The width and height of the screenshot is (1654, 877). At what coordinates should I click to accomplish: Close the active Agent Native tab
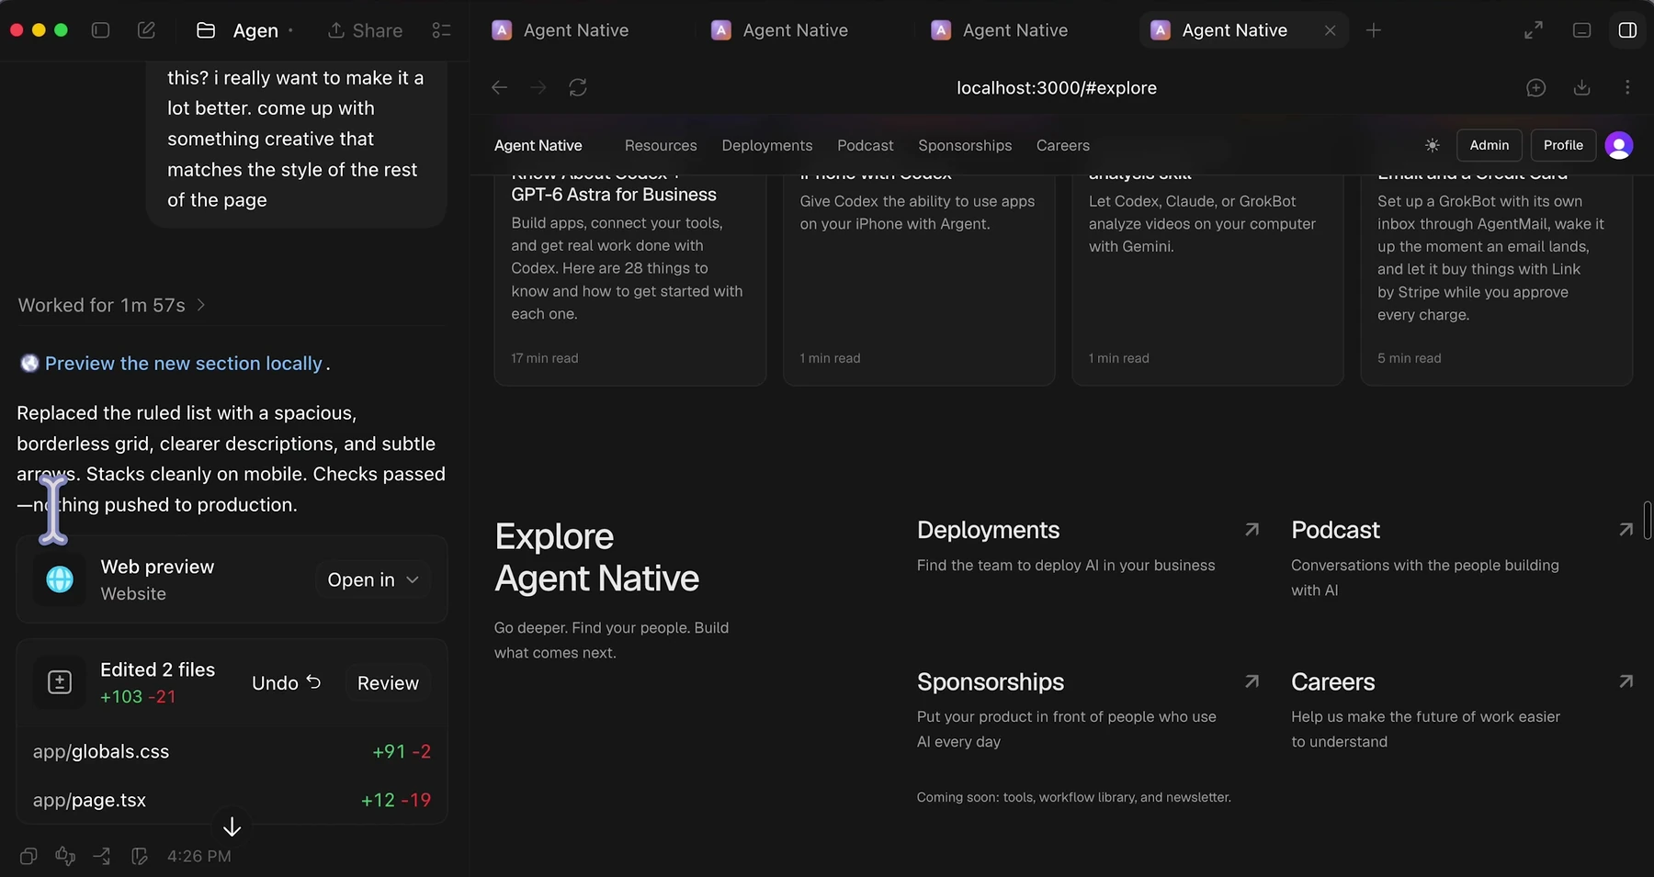(x=1330, y=30)
